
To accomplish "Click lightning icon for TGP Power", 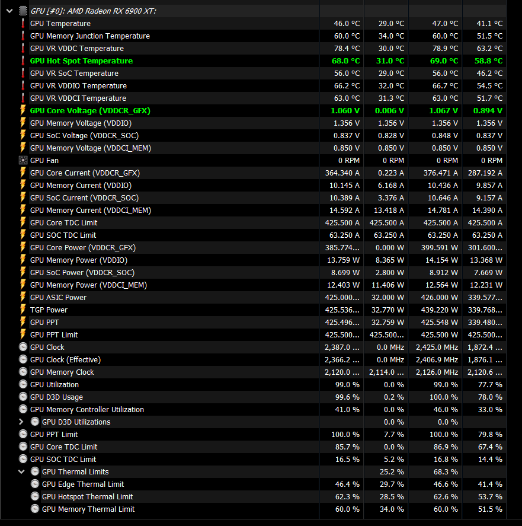I will click(23, 310).
